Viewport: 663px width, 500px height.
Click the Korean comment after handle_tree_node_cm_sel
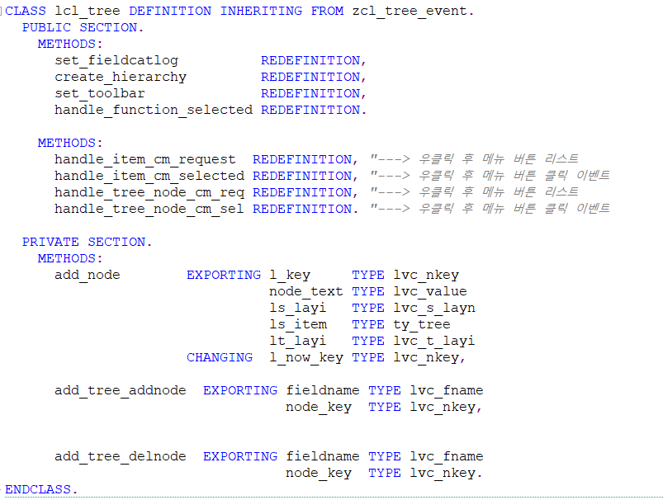490,209
